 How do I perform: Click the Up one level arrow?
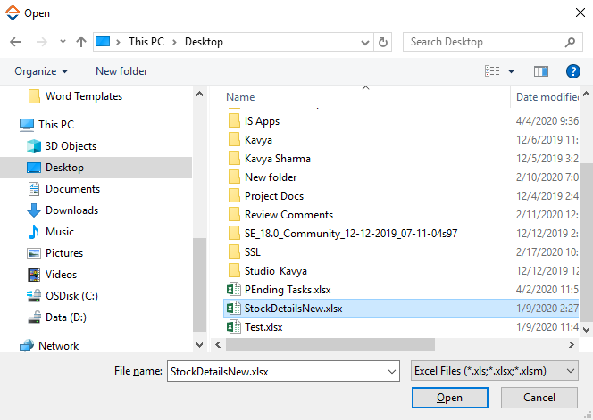[80, 42]
